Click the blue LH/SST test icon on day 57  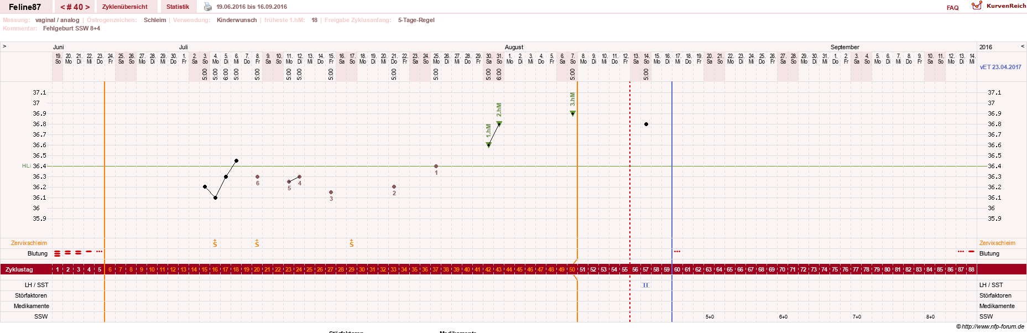pyautogui.click(x=645, y=285)
